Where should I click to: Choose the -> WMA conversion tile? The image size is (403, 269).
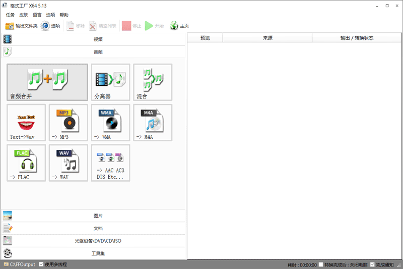(110, 123)
